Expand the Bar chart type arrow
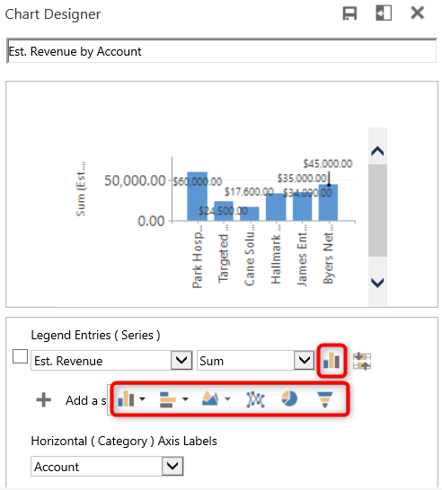This screenshot has height=490, width=442. [185, 399]
